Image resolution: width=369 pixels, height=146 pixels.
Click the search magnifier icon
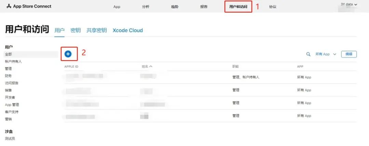pos(308,54)
